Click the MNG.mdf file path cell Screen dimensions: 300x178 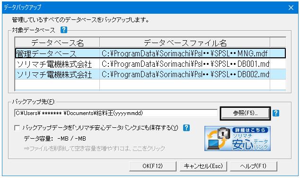click(x=185, y=53)
